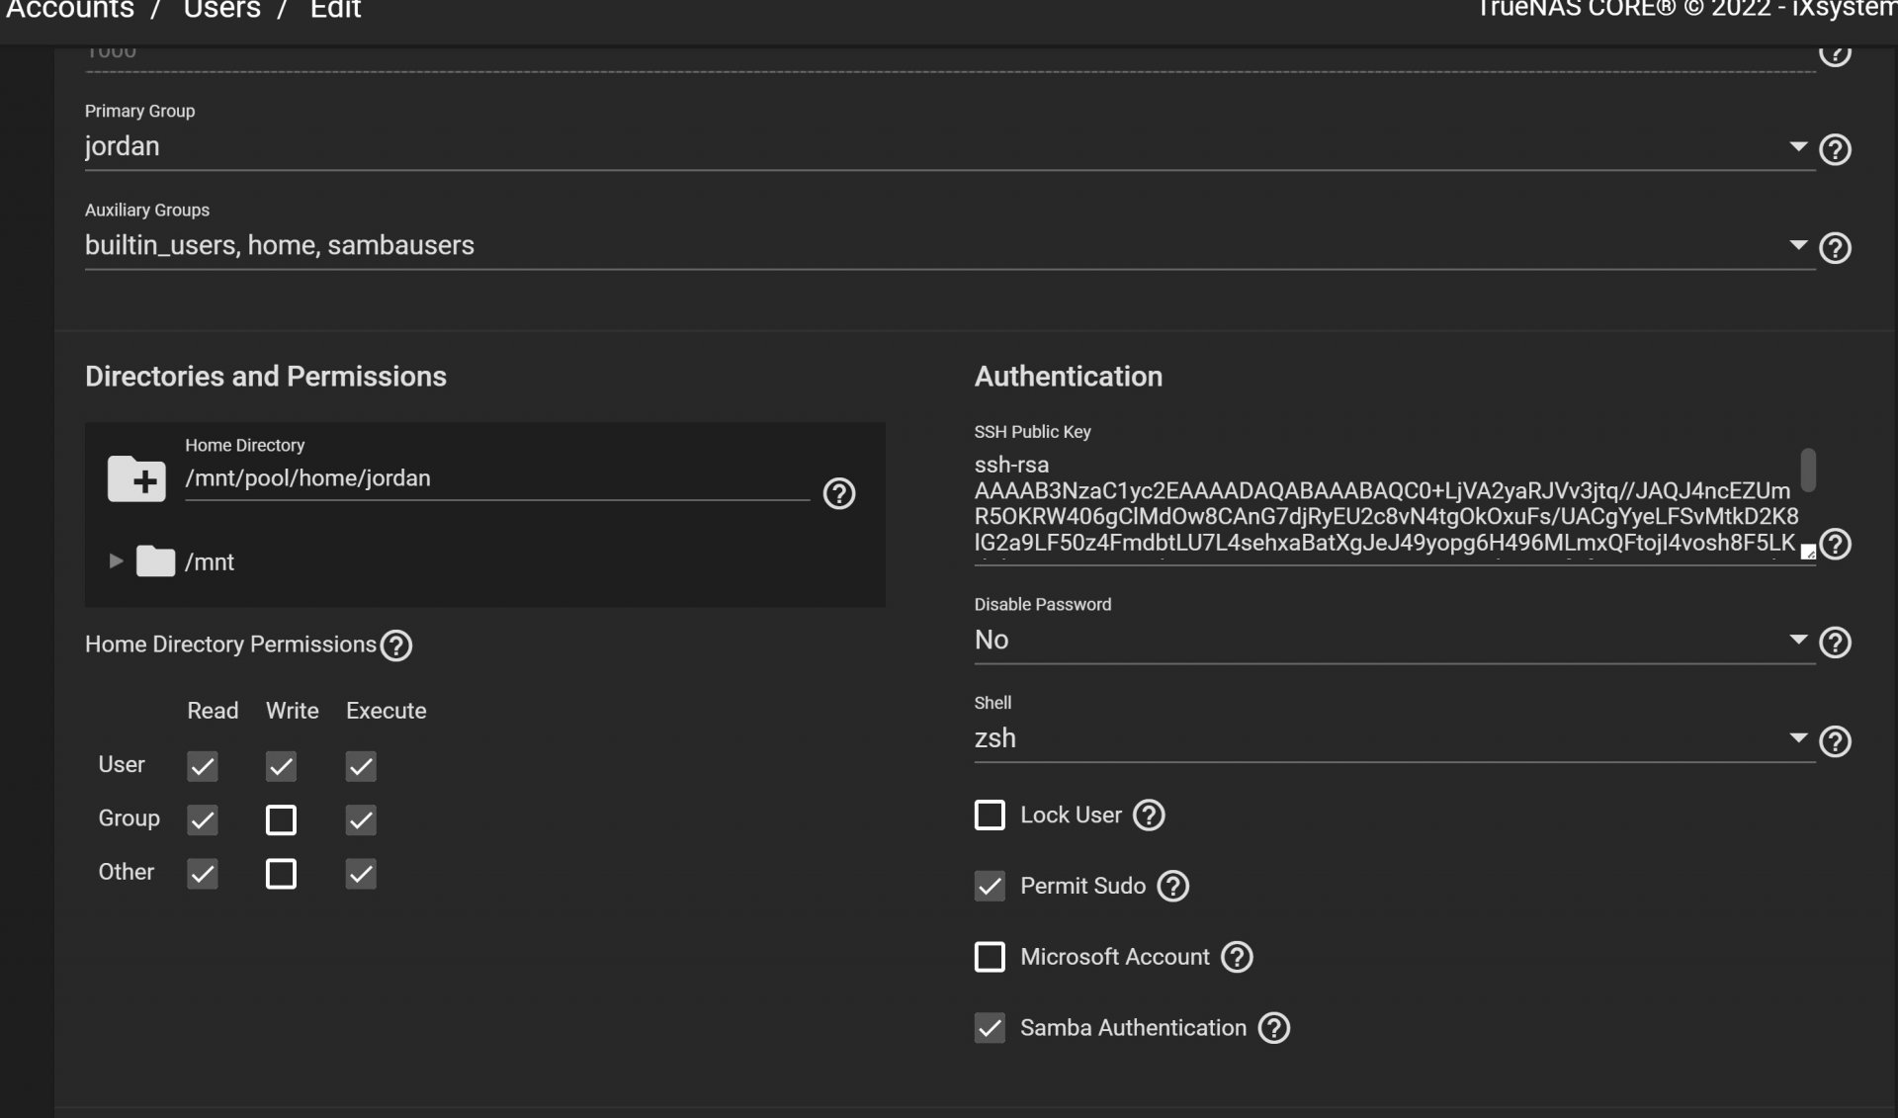Toggle Other Read permission checkbox
1898x1118 pixels.
coord(203,874)
